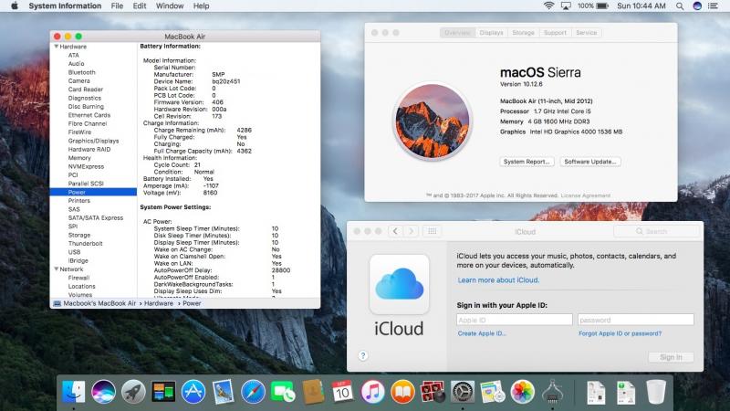Image resolution: width=730 pixels, height=411 pixels.
Task: Open the document icon beside the Trash
Action: tap(626, 393)
